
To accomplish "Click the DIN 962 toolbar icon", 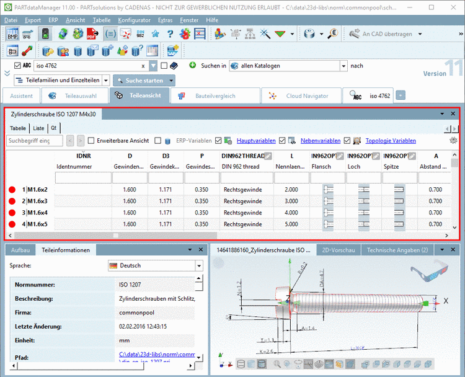I will coord(140,34).
